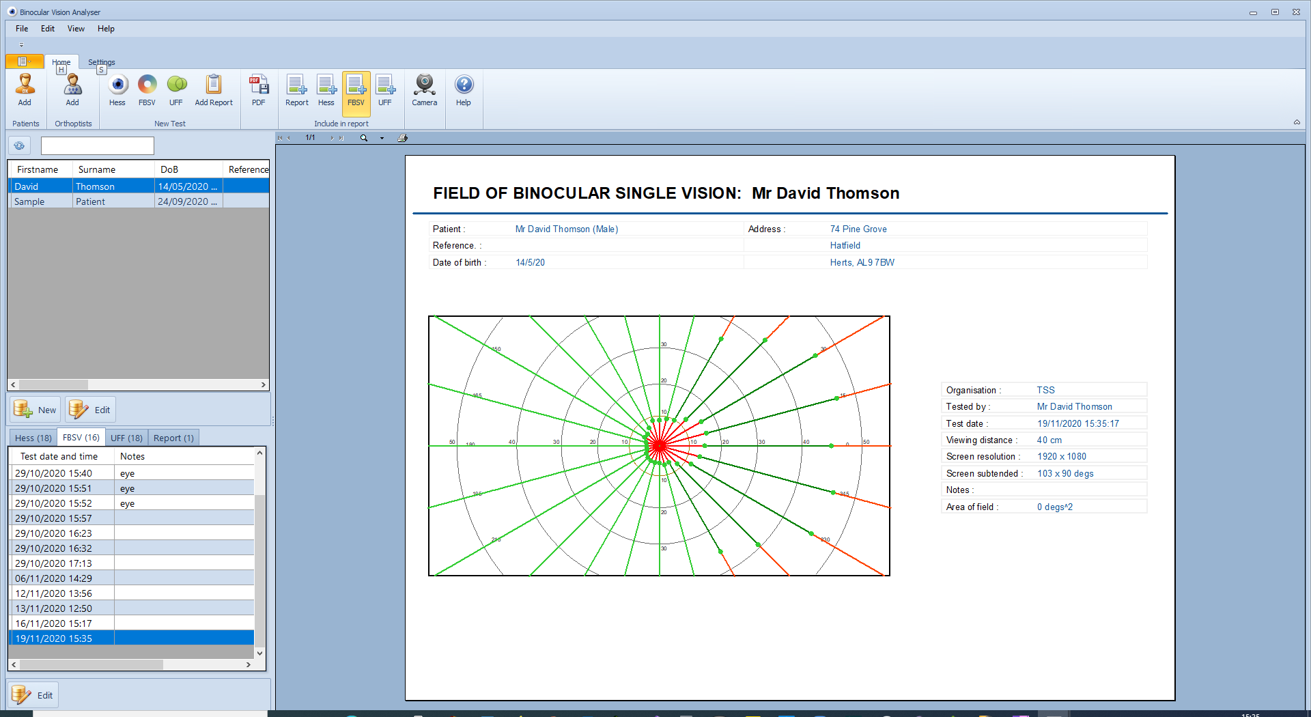Switch to the Settings ribbon tab
Screen dimensions: 1311x717
(101, 62)
